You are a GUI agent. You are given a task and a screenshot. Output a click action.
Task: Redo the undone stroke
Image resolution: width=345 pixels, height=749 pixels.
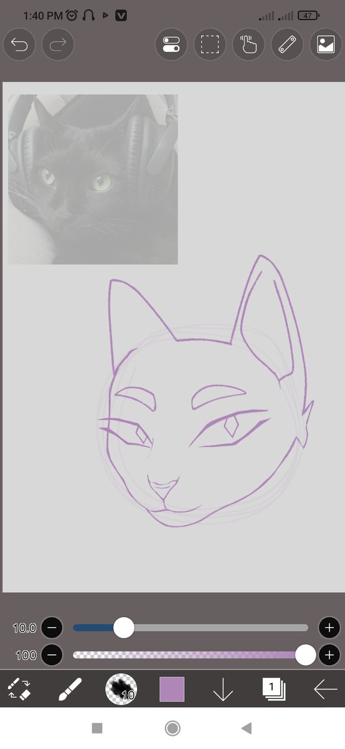[x=58, y=45]
